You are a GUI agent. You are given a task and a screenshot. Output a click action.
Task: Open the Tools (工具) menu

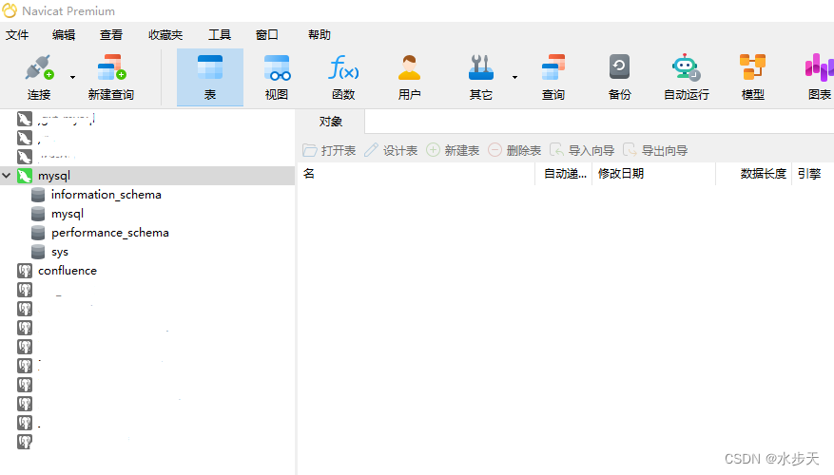pos(219,35)
